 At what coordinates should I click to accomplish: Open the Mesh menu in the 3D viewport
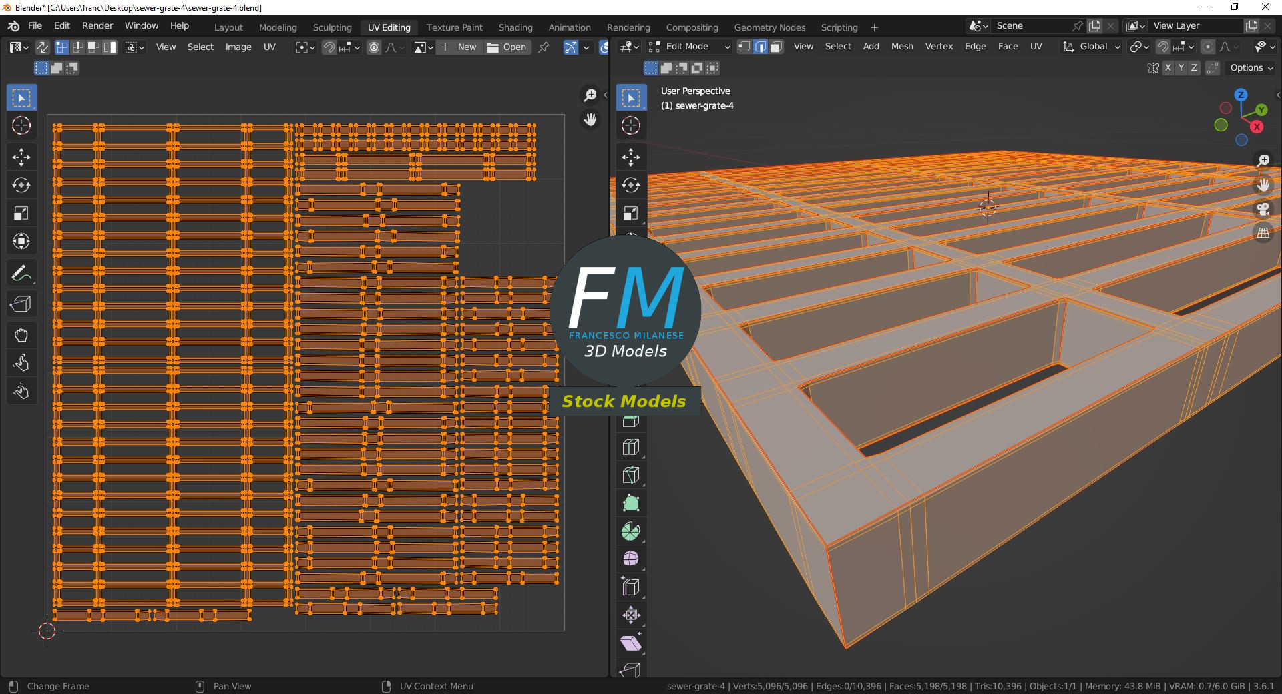902,46
